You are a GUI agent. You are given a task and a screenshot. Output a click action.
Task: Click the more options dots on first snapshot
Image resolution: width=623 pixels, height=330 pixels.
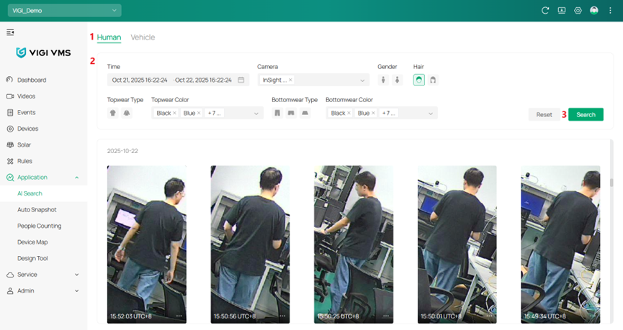point(179,316)
